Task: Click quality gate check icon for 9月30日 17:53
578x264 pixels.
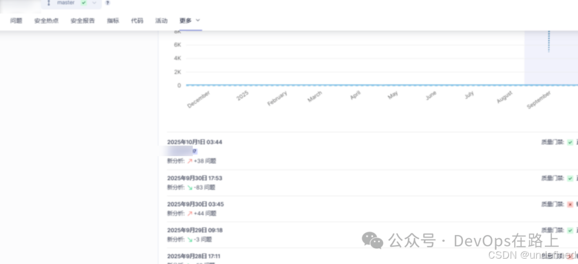Action: 571,178
